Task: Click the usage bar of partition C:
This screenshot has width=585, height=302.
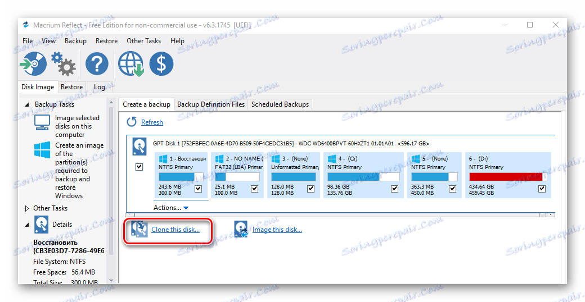Action: [363, 176]
